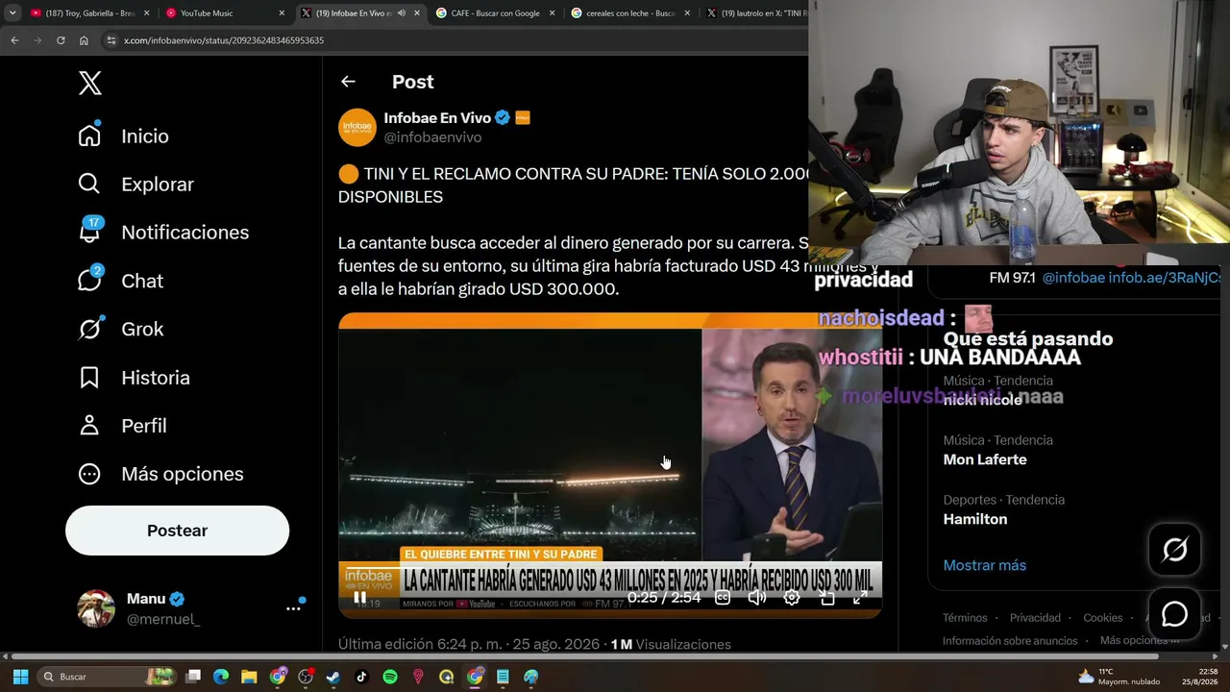View site information icon in address bar
Viewport: 1230px width, 692px height.
[x=111, y=40]
